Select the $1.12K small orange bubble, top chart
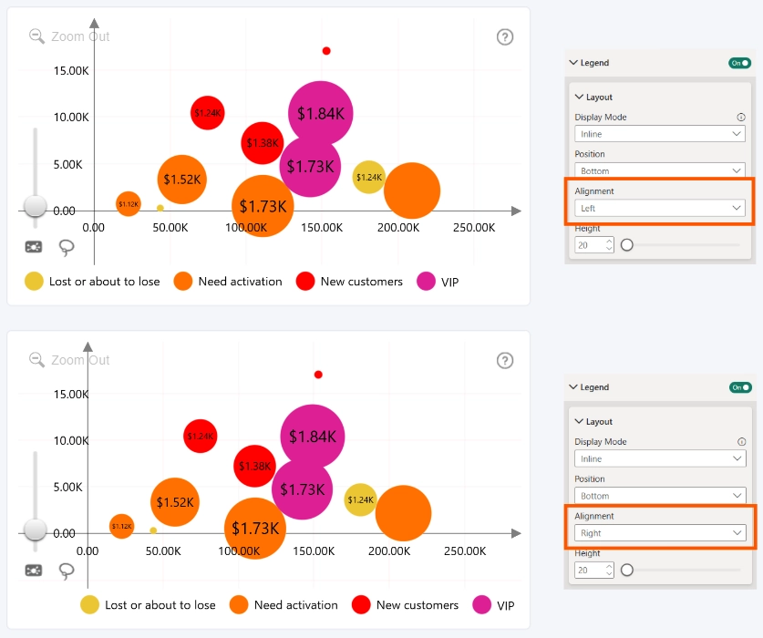Image resolution: width=763 pixels, height=638 pixels. 128,204
